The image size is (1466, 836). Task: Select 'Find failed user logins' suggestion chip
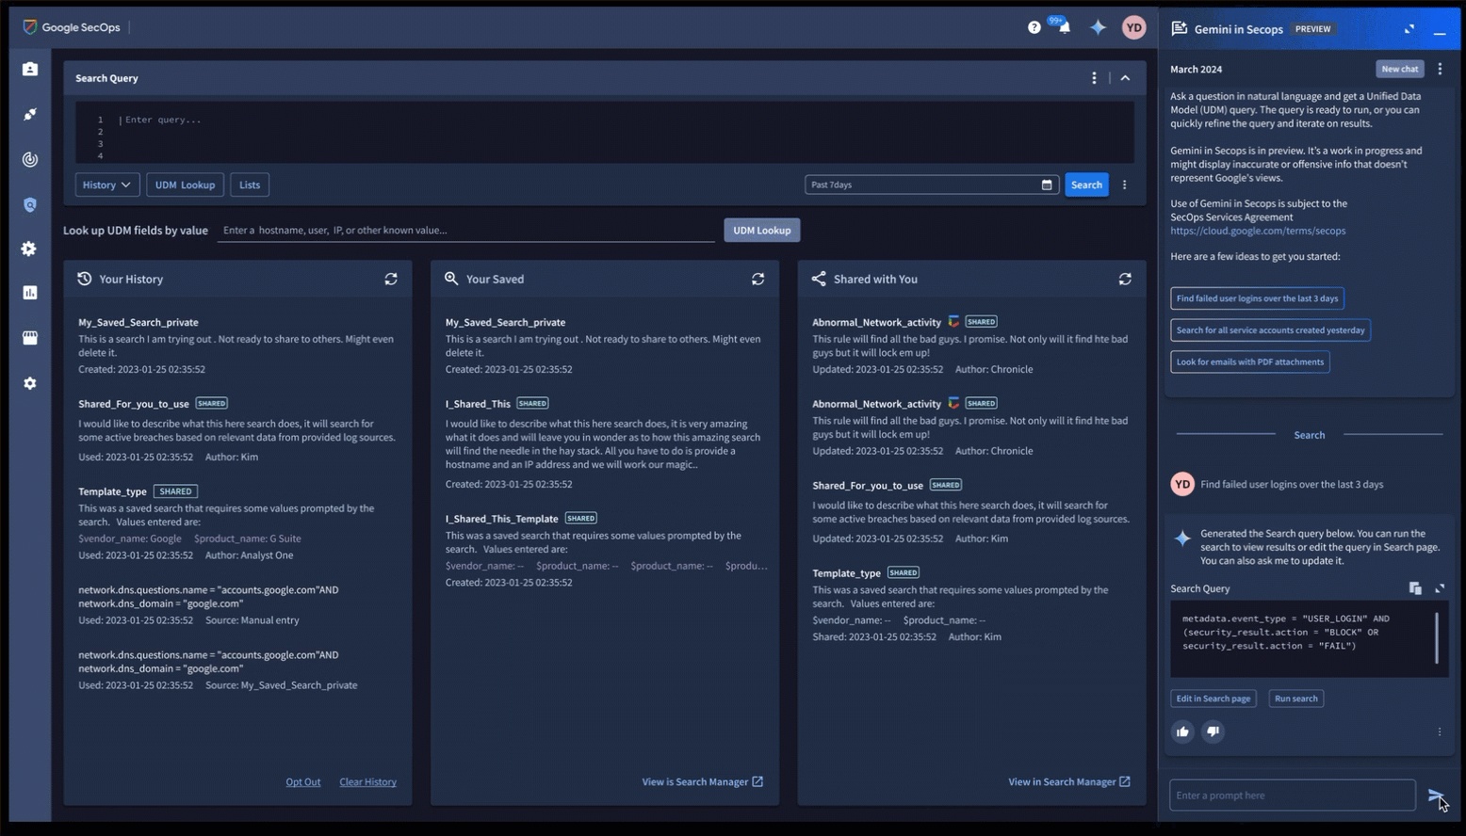(1257, 298)
